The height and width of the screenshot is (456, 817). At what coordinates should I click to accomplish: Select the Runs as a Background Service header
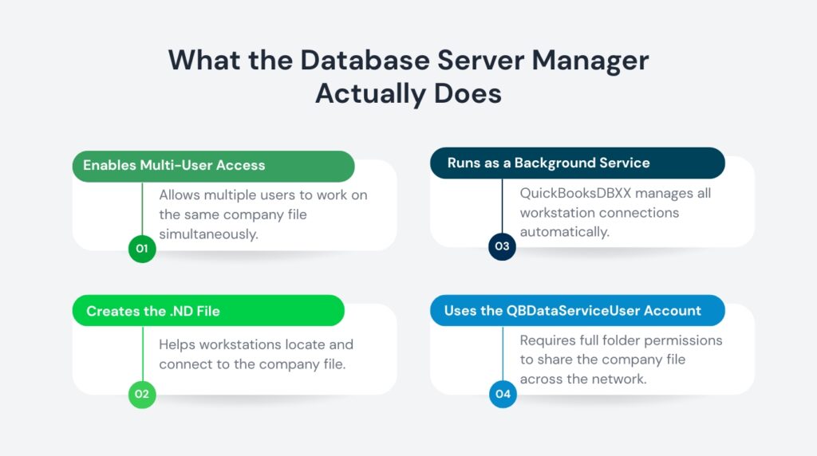(578, 163)
